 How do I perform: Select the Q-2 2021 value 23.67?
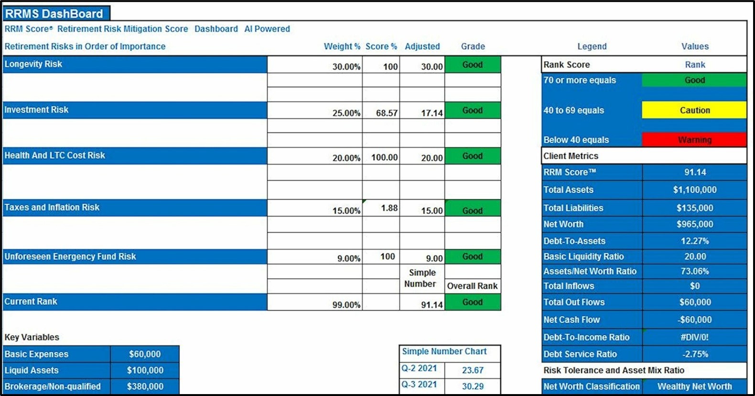[473, 370]
